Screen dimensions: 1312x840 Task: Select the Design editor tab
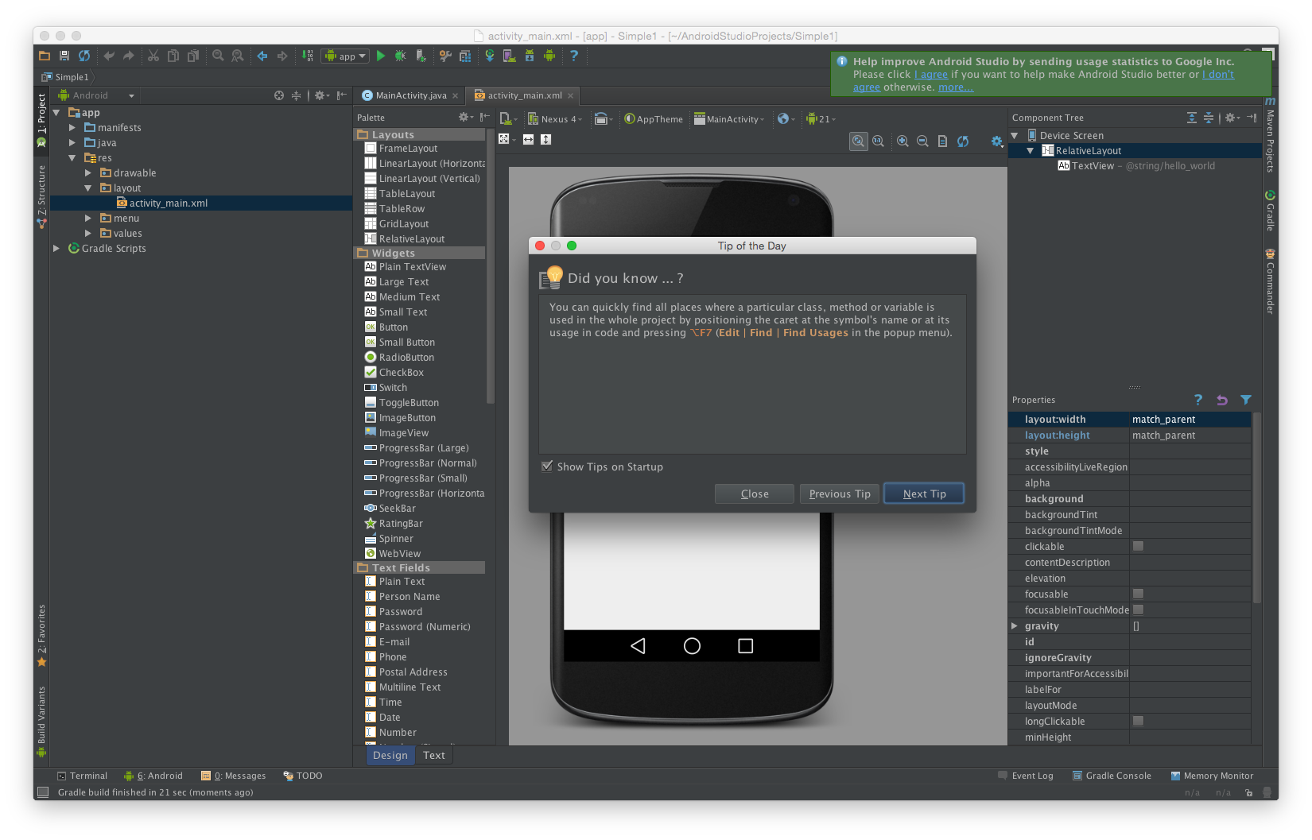coord(390,755)
